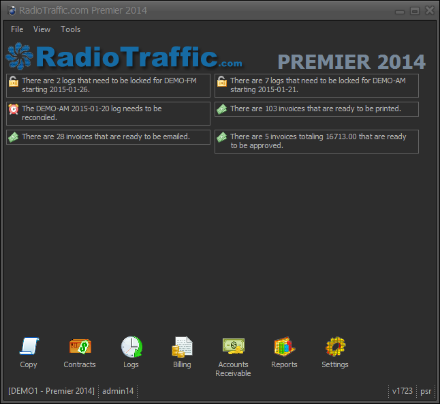Open the 28 invoices ready to email notice

pyautogui.click(x=108, y=137)
